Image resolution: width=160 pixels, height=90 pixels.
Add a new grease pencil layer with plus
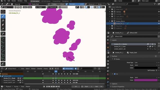click(159, 43)
